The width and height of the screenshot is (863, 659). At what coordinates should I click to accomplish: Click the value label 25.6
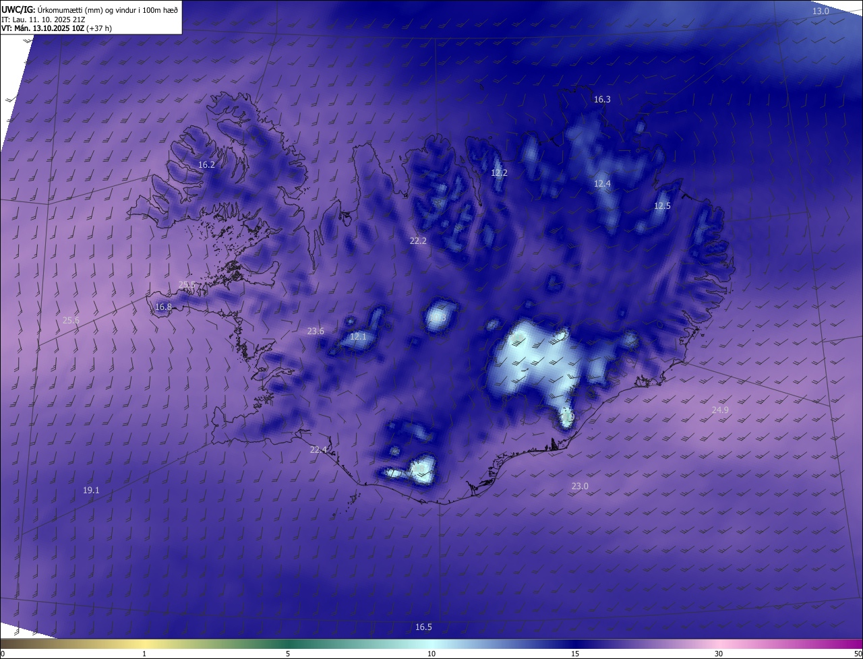pyautogui.click(x=71, y=321)
